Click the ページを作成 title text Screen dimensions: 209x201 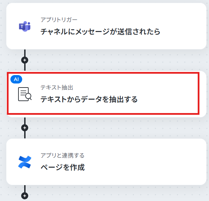(x=62, y=167)
